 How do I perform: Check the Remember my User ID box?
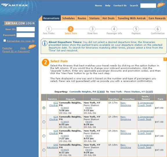click(x=5, y=41)
